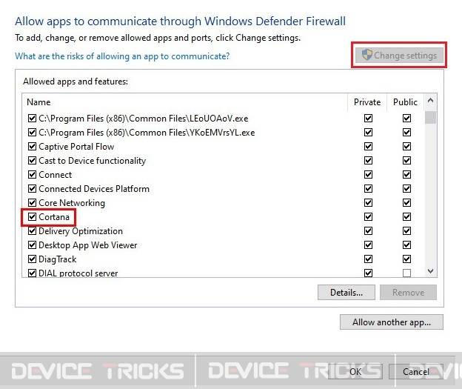Toggle Connected Devices Platform checkbox

pyautogui.click(x=32, y=189)
